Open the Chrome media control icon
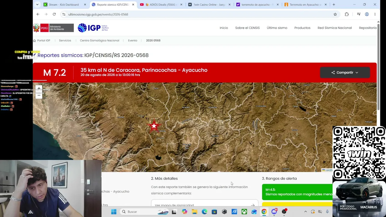 click(x=359, y=14)
